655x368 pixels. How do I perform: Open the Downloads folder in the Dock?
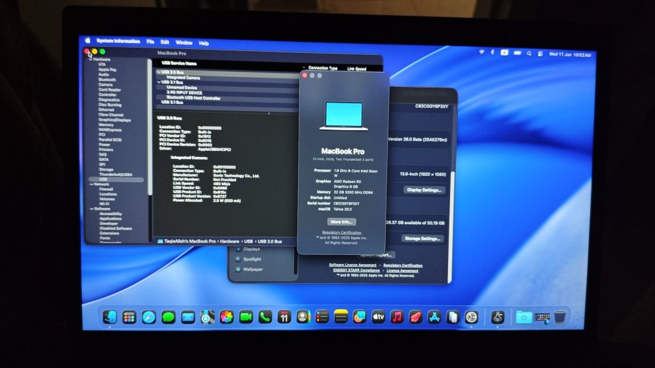point(523,317)
